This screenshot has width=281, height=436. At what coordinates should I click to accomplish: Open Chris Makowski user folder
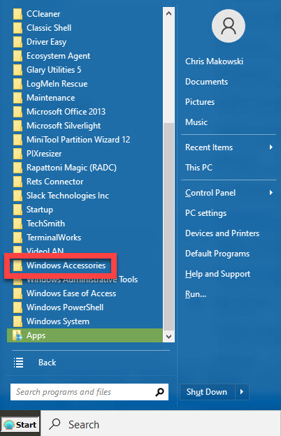[214, 61]
